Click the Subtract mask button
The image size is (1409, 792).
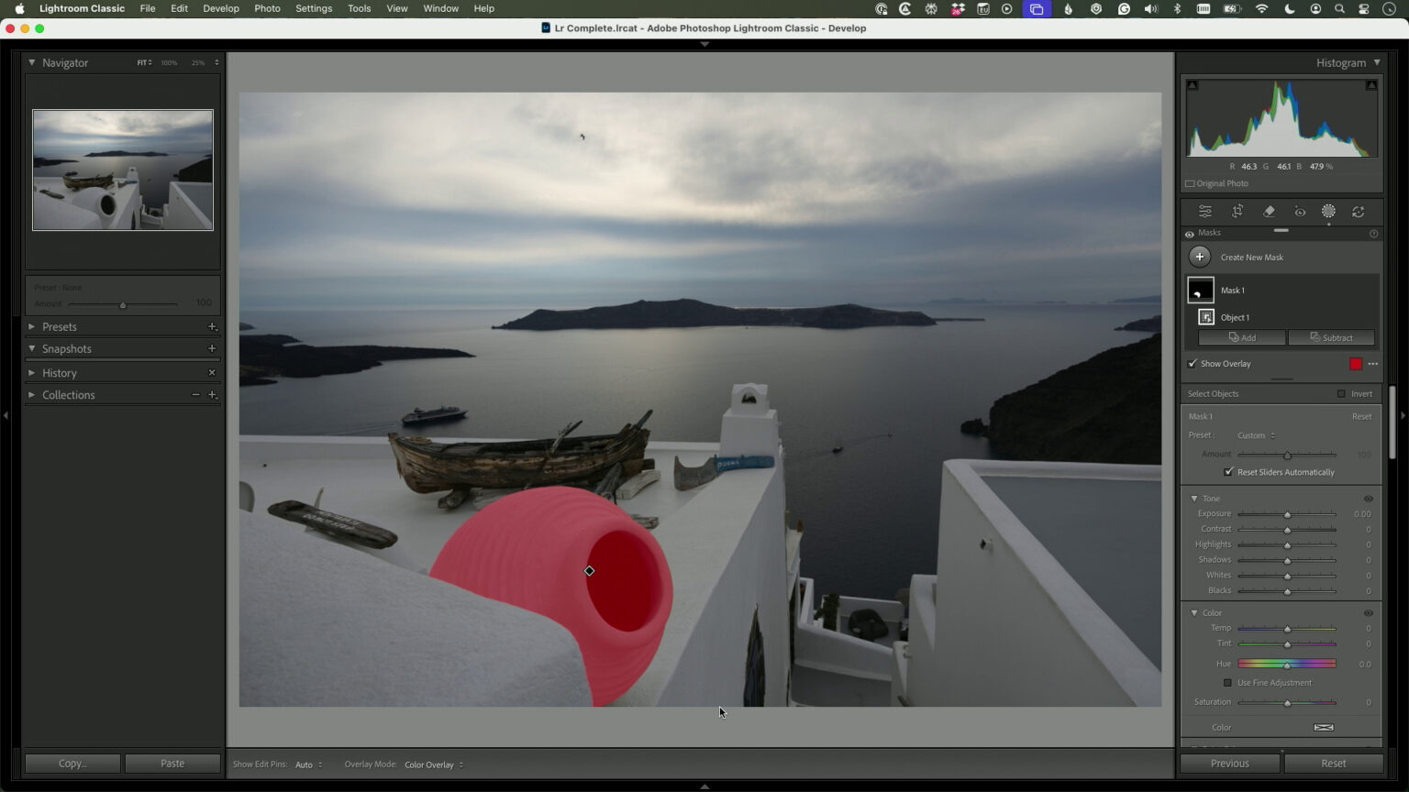(1331, 337)
